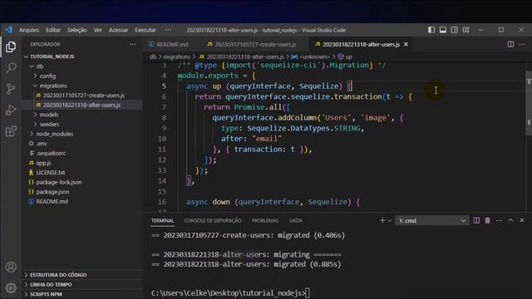Open LICENSE.txt in the explorer

82,173
